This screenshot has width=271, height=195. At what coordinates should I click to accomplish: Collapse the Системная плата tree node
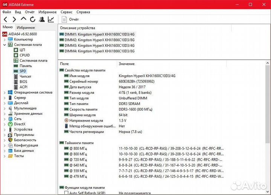(5, 45)
